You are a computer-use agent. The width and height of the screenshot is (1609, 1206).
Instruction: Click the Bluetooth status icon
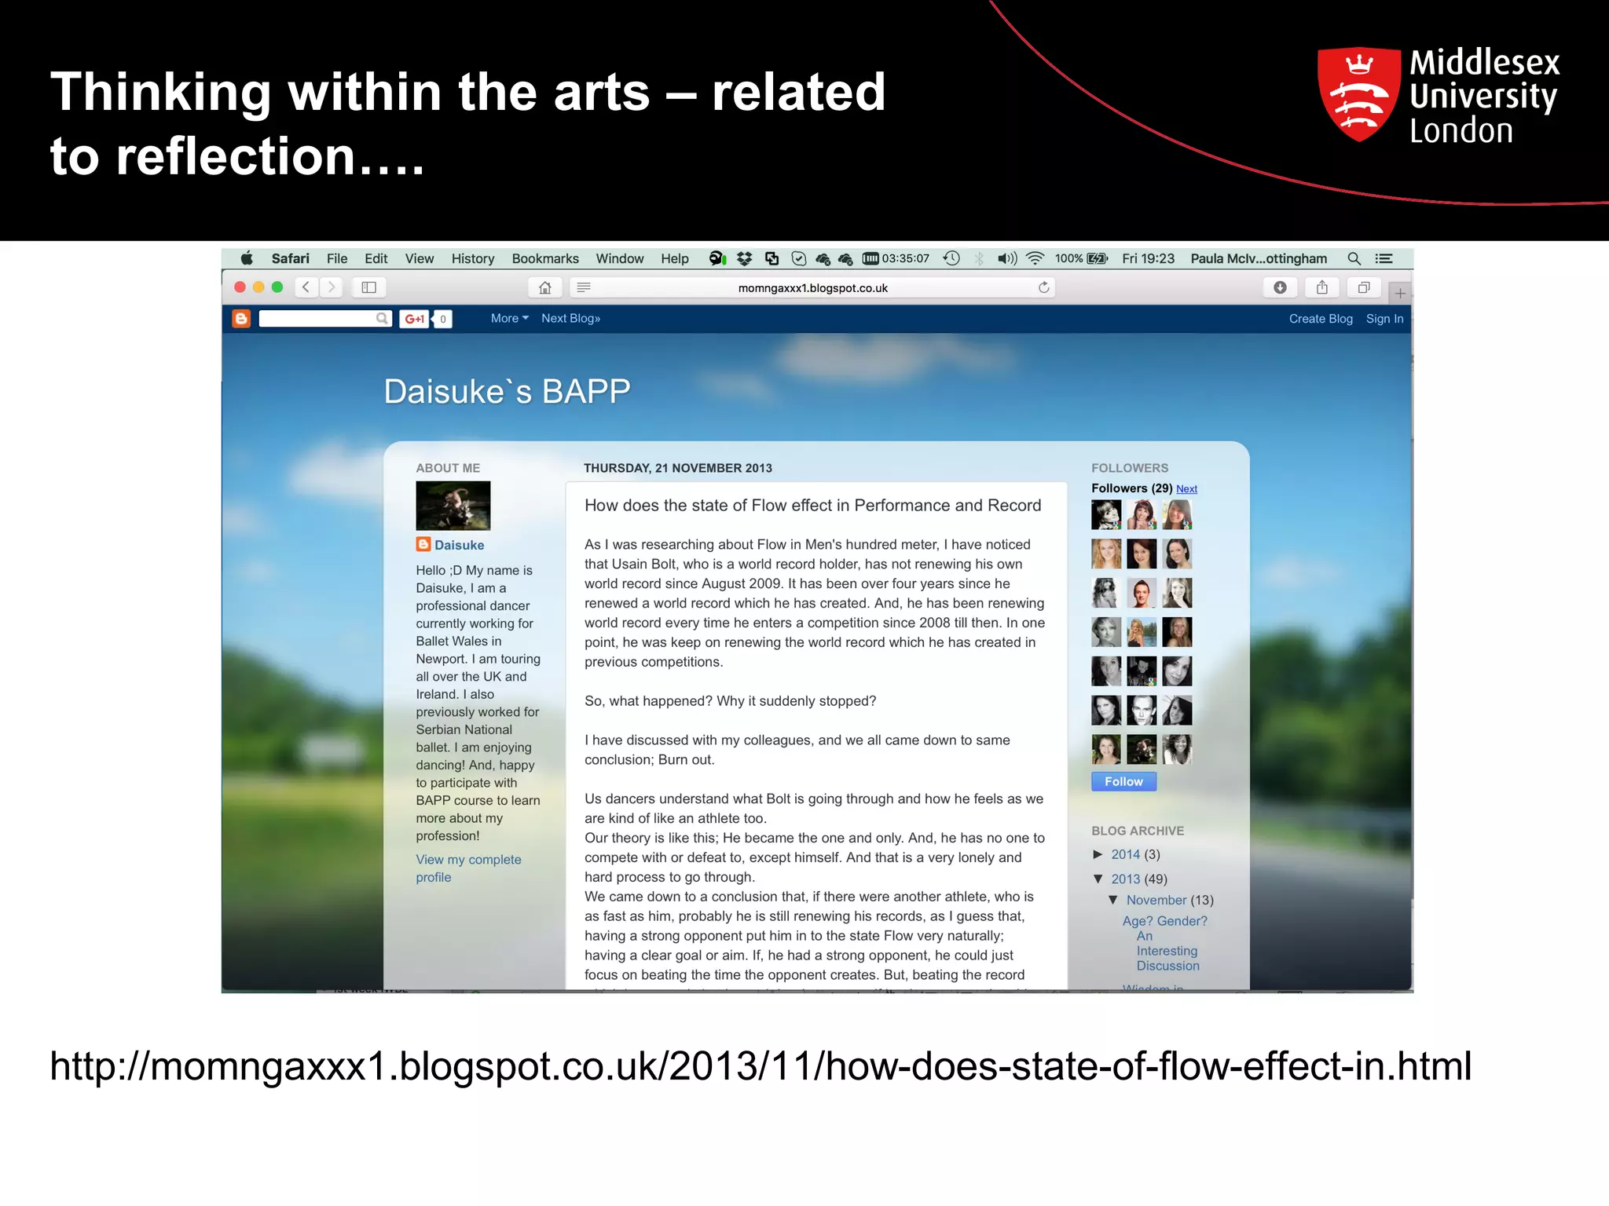[979, 258]
